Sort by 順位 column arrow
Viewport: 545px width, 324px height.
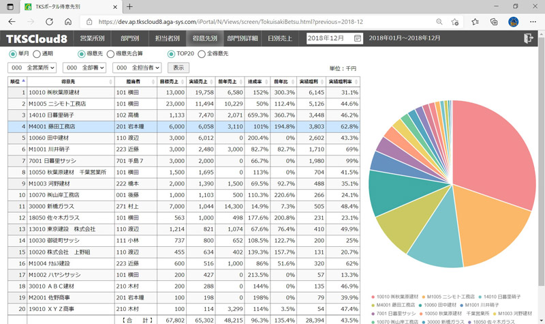click(x=23, y=80)
